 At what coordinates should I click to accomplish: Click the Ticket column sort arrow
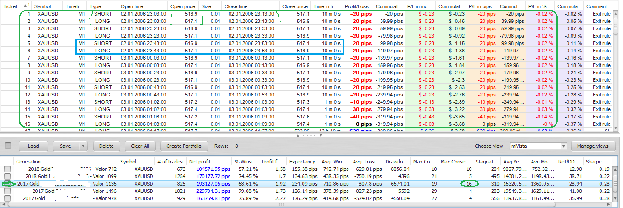tap(25, 6)
